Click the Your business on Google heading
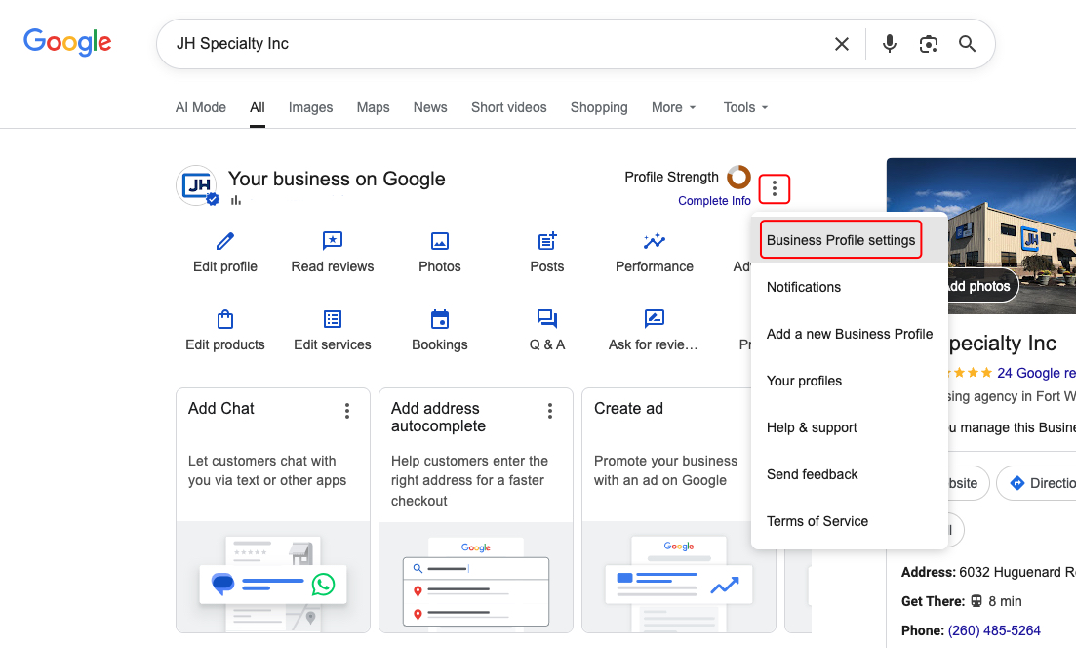 click(x=337, y=180)
